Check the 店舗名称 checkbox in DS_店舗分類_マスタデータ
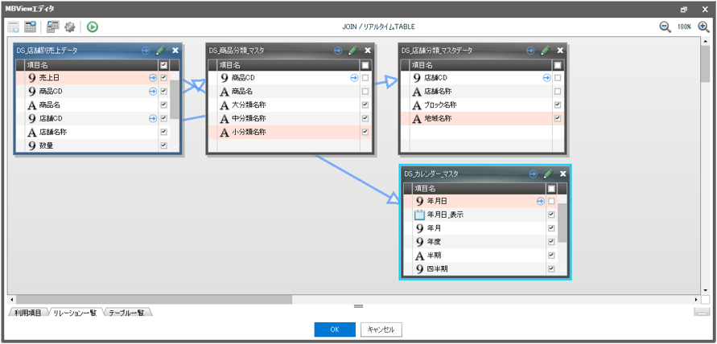The height and width of the screenshot is (344, 717). [558, 92]
